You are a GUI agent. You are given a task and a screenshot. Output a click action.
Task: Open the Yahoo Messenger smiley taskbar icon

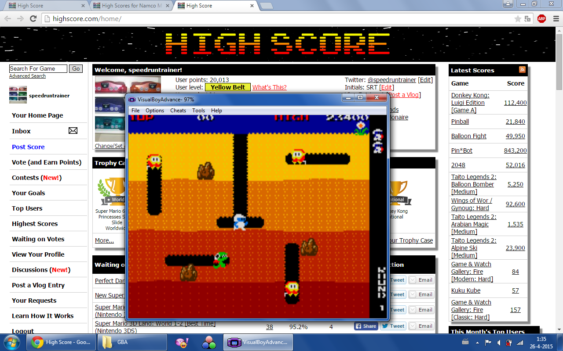coord(182,342)
